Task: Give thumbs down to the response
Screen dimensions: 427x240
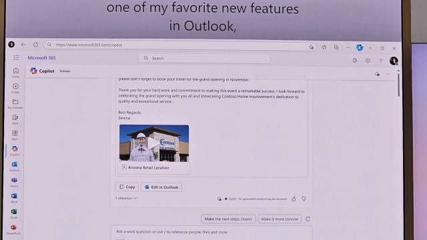Action: click(304, 199)
